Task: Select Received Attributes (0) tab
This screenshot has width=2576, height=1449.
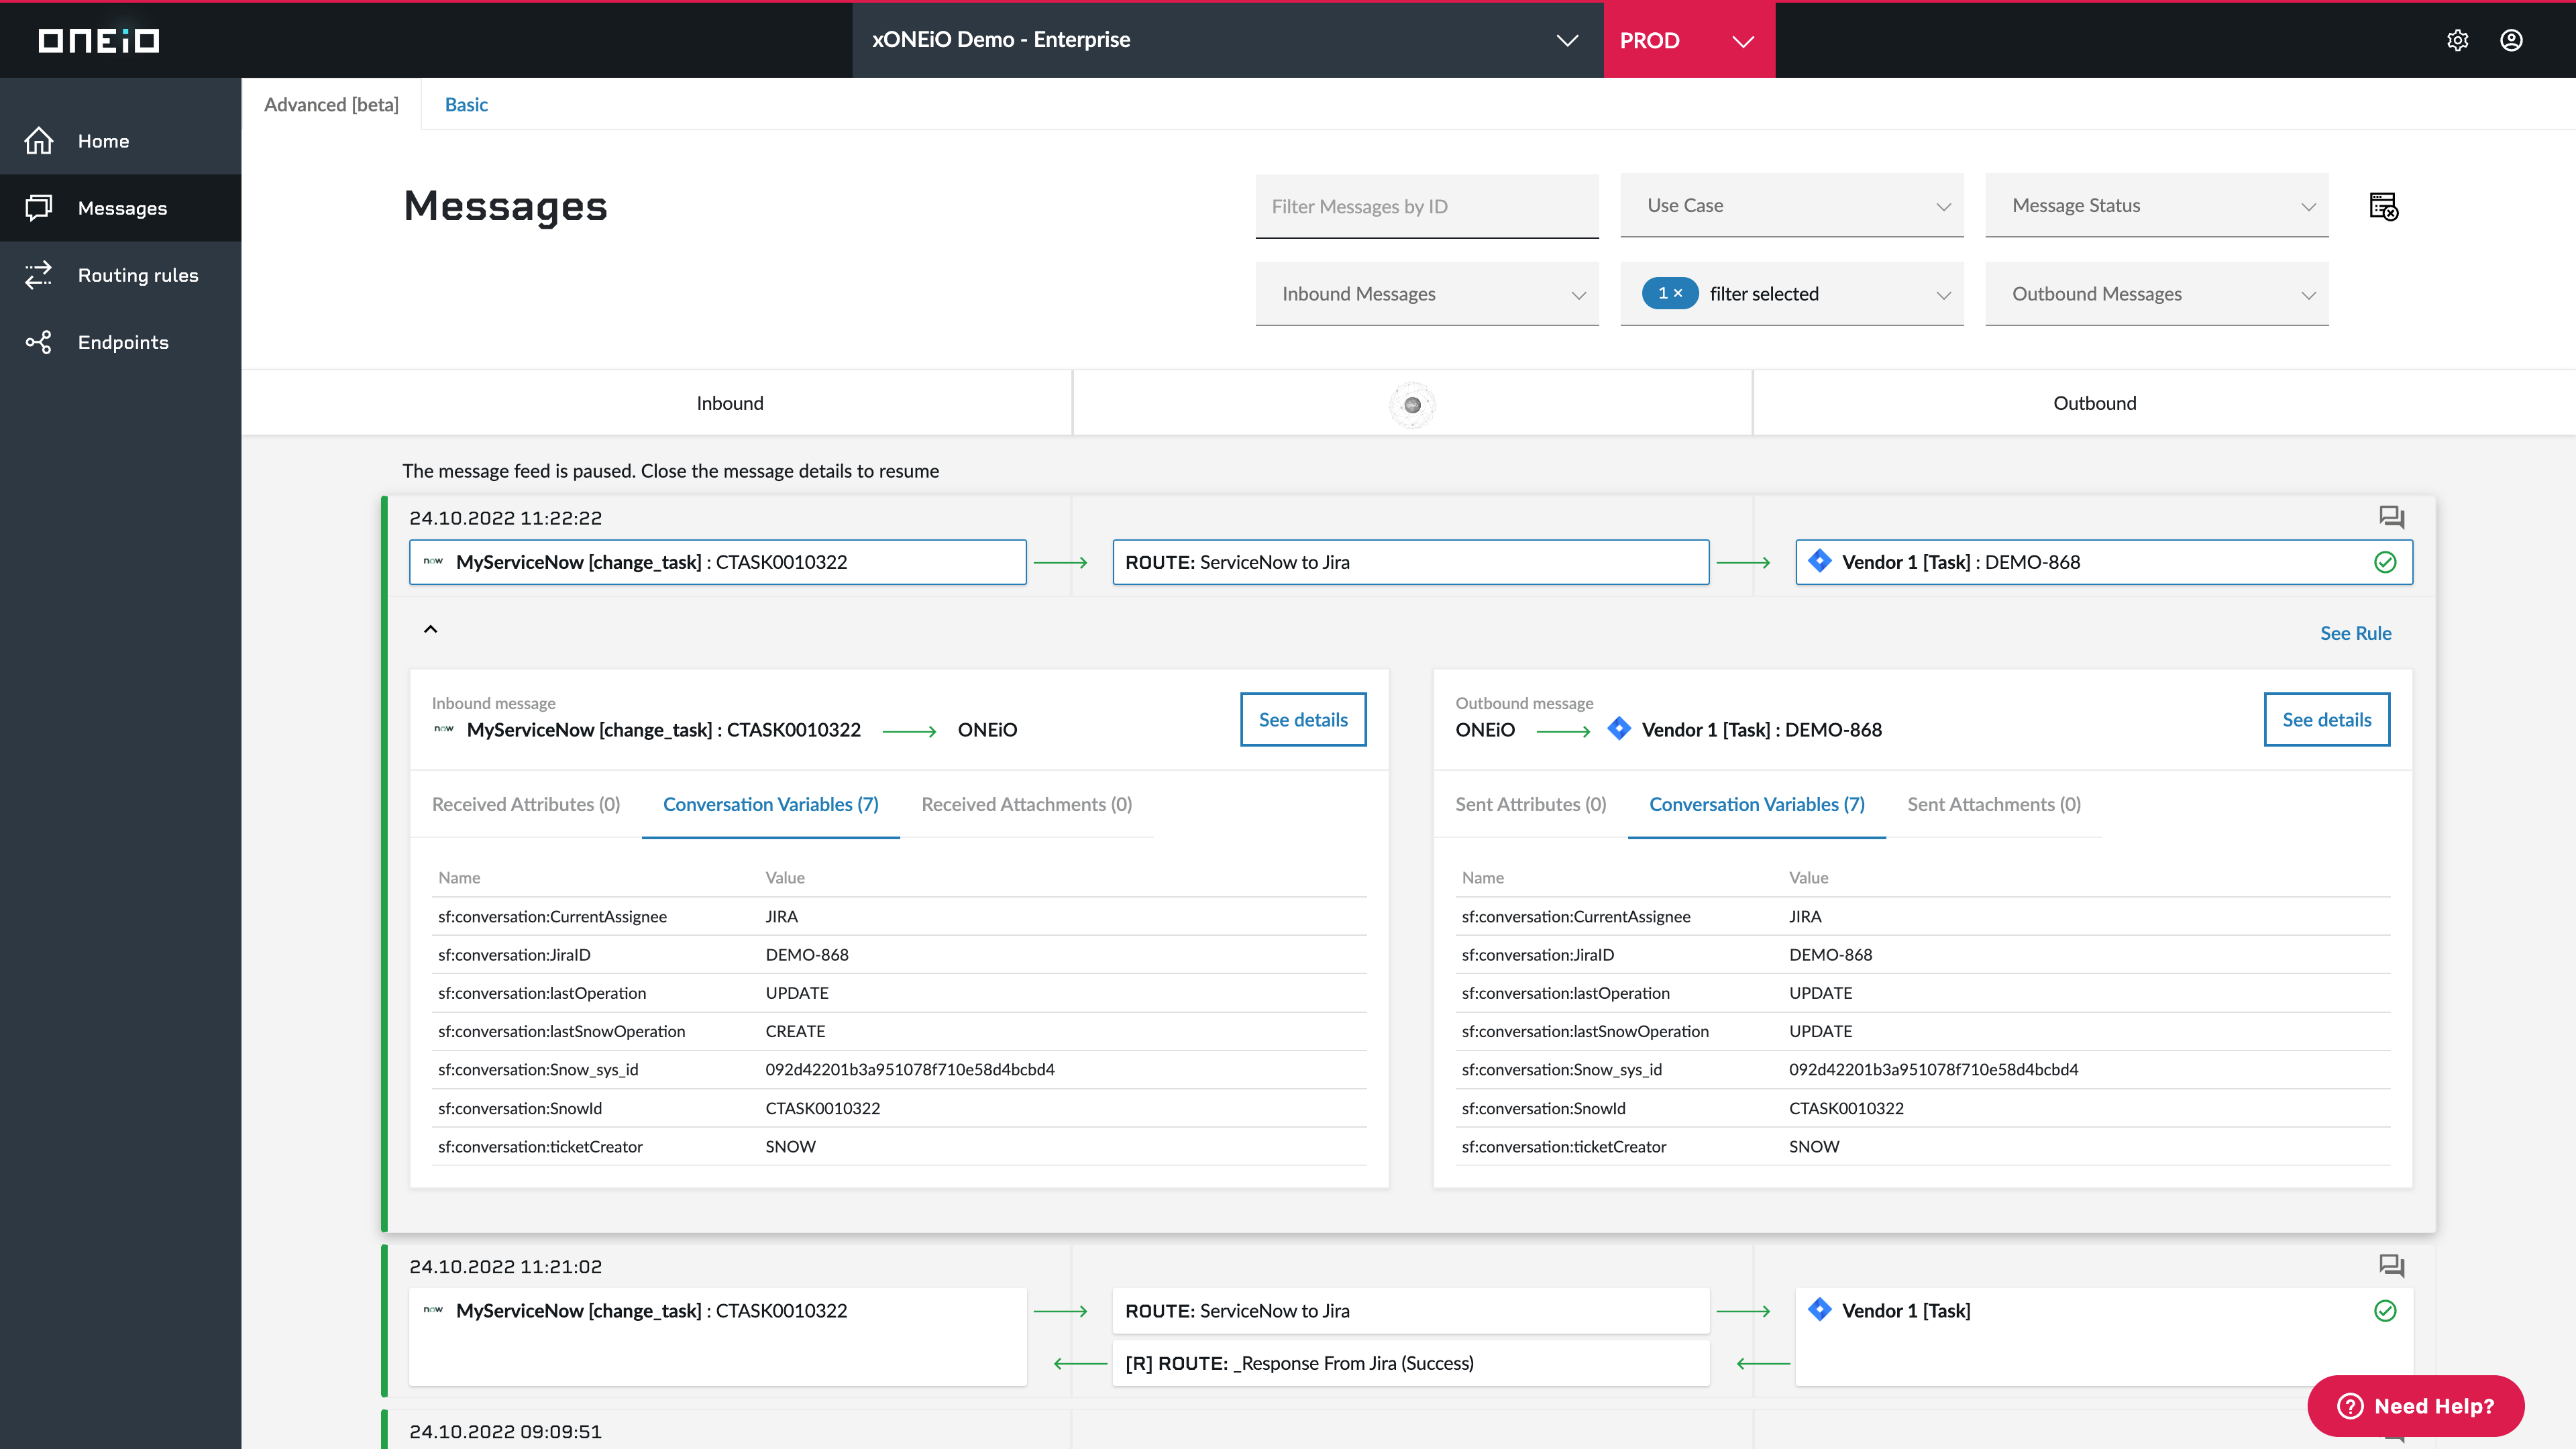Action: [526, 804]
